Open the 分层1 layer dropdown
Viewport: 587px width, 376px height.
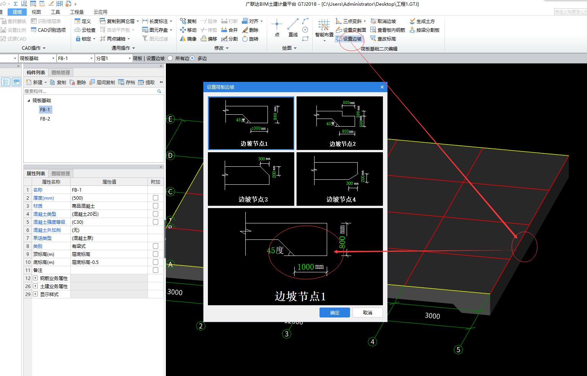(129, 58)
